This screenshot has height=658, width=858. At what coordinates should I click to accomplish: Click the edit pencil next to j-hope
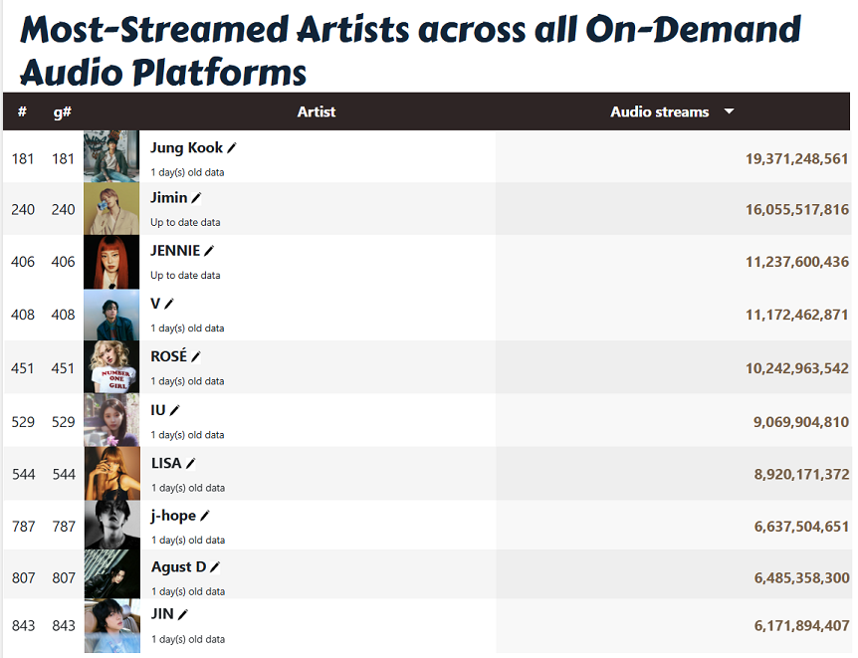pyautogui.click(x=205, y=516)
